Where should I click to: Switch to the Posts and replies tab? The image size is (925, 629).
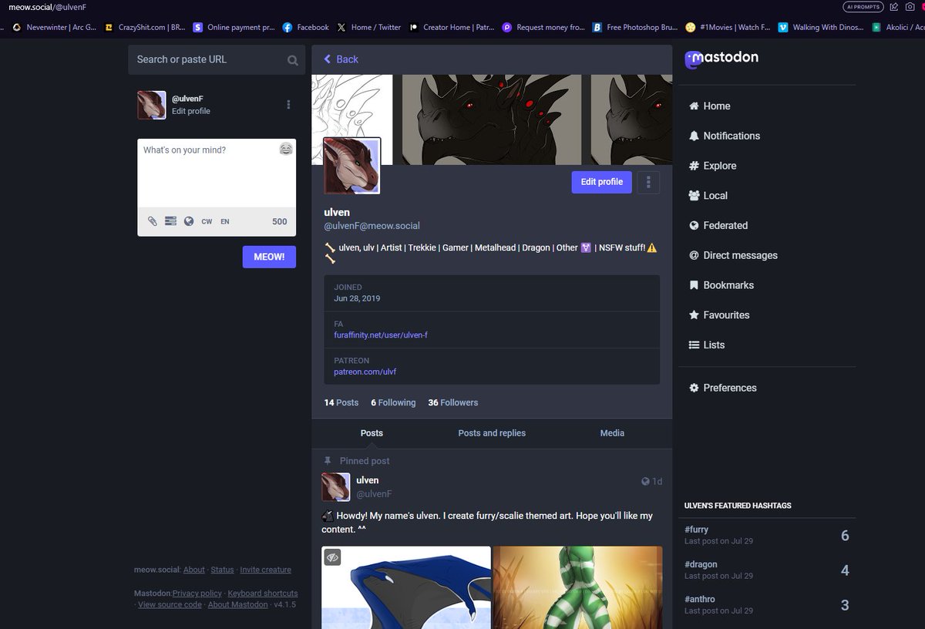(x=492, y=433)
